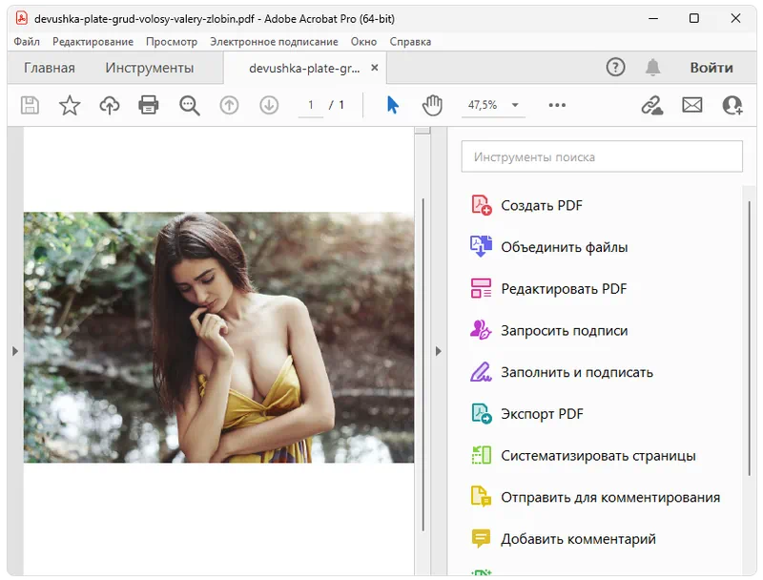The image size is (763, 580).
Task: Expand the left navigation pane arrow
Action: point(15,351)
